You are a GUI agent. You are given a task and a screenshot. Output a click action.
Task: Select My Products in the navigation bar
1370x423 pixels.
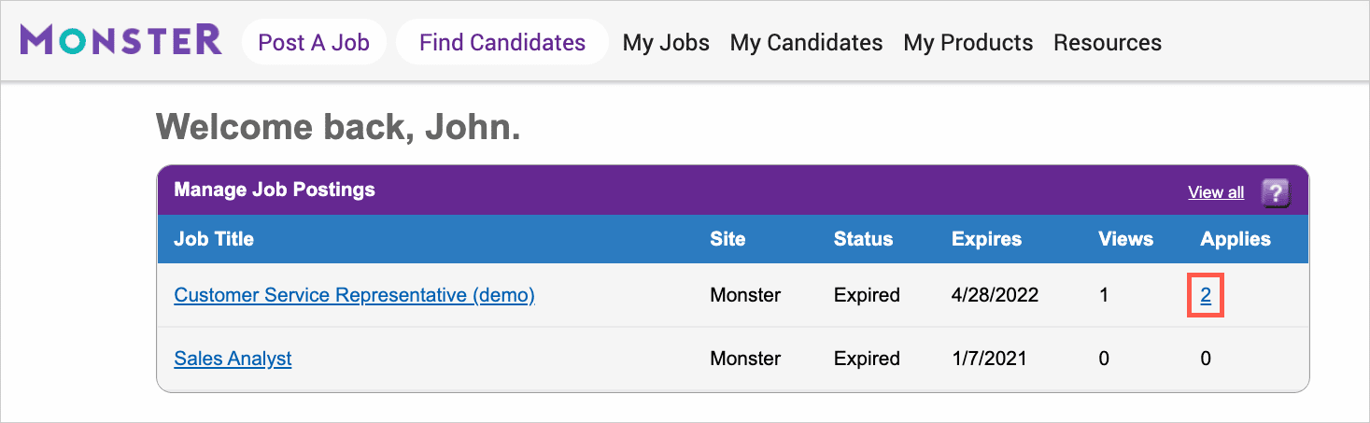967,43
